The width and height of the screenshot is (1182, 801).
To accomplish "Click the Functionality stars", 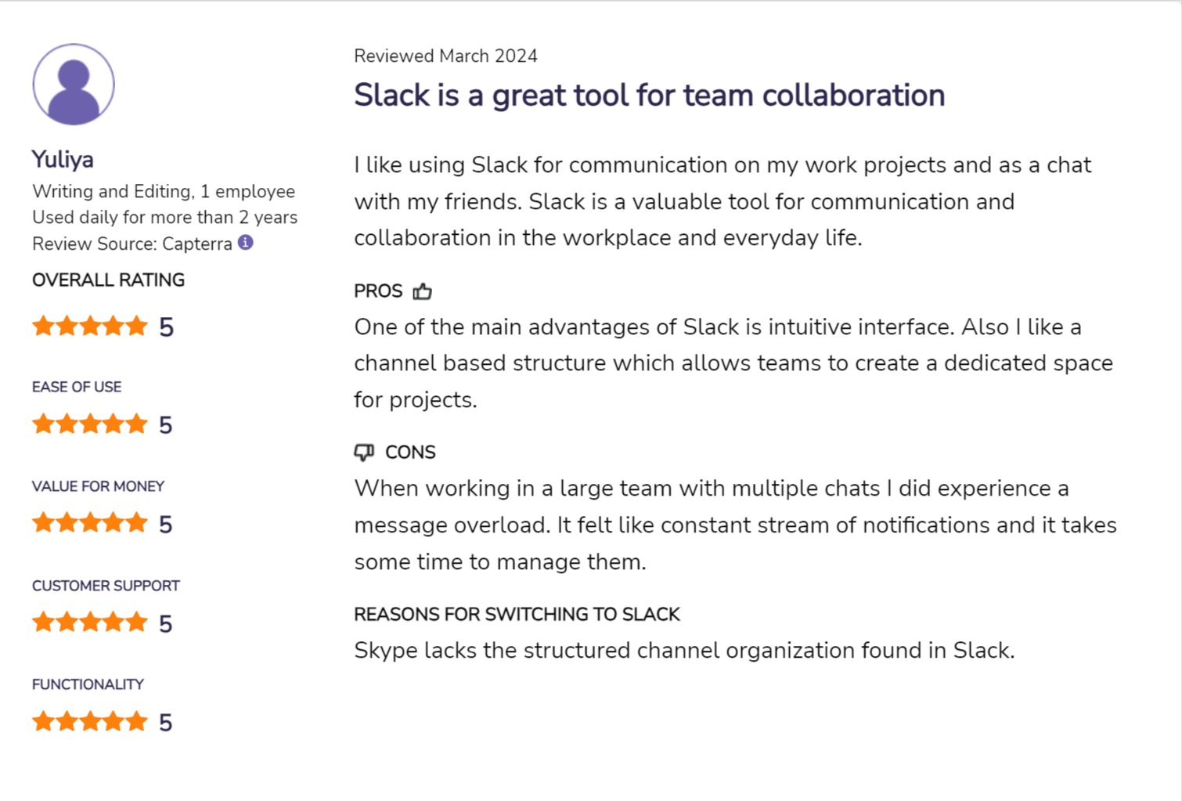I will click(x=90, y=721).
